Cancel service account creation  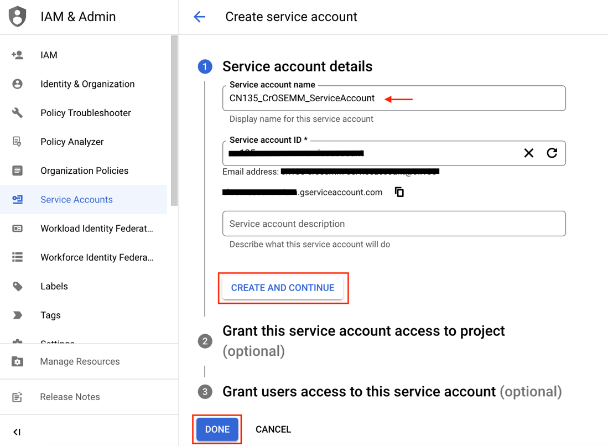(273, 429)
